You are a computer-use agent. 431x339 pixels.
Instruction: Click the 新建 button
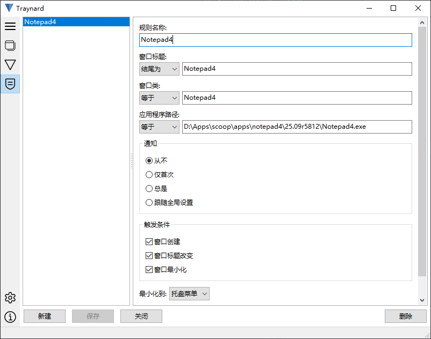45,316
